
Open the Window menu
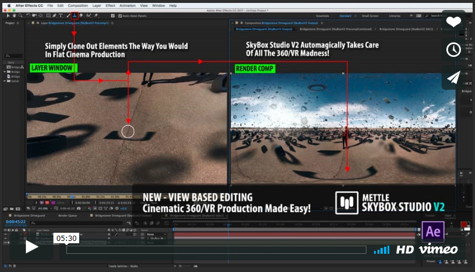pyautogui.click(x=159, y=5)
